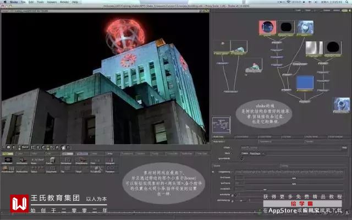Open the File menu
352x220 pixels.
(23, 2)
